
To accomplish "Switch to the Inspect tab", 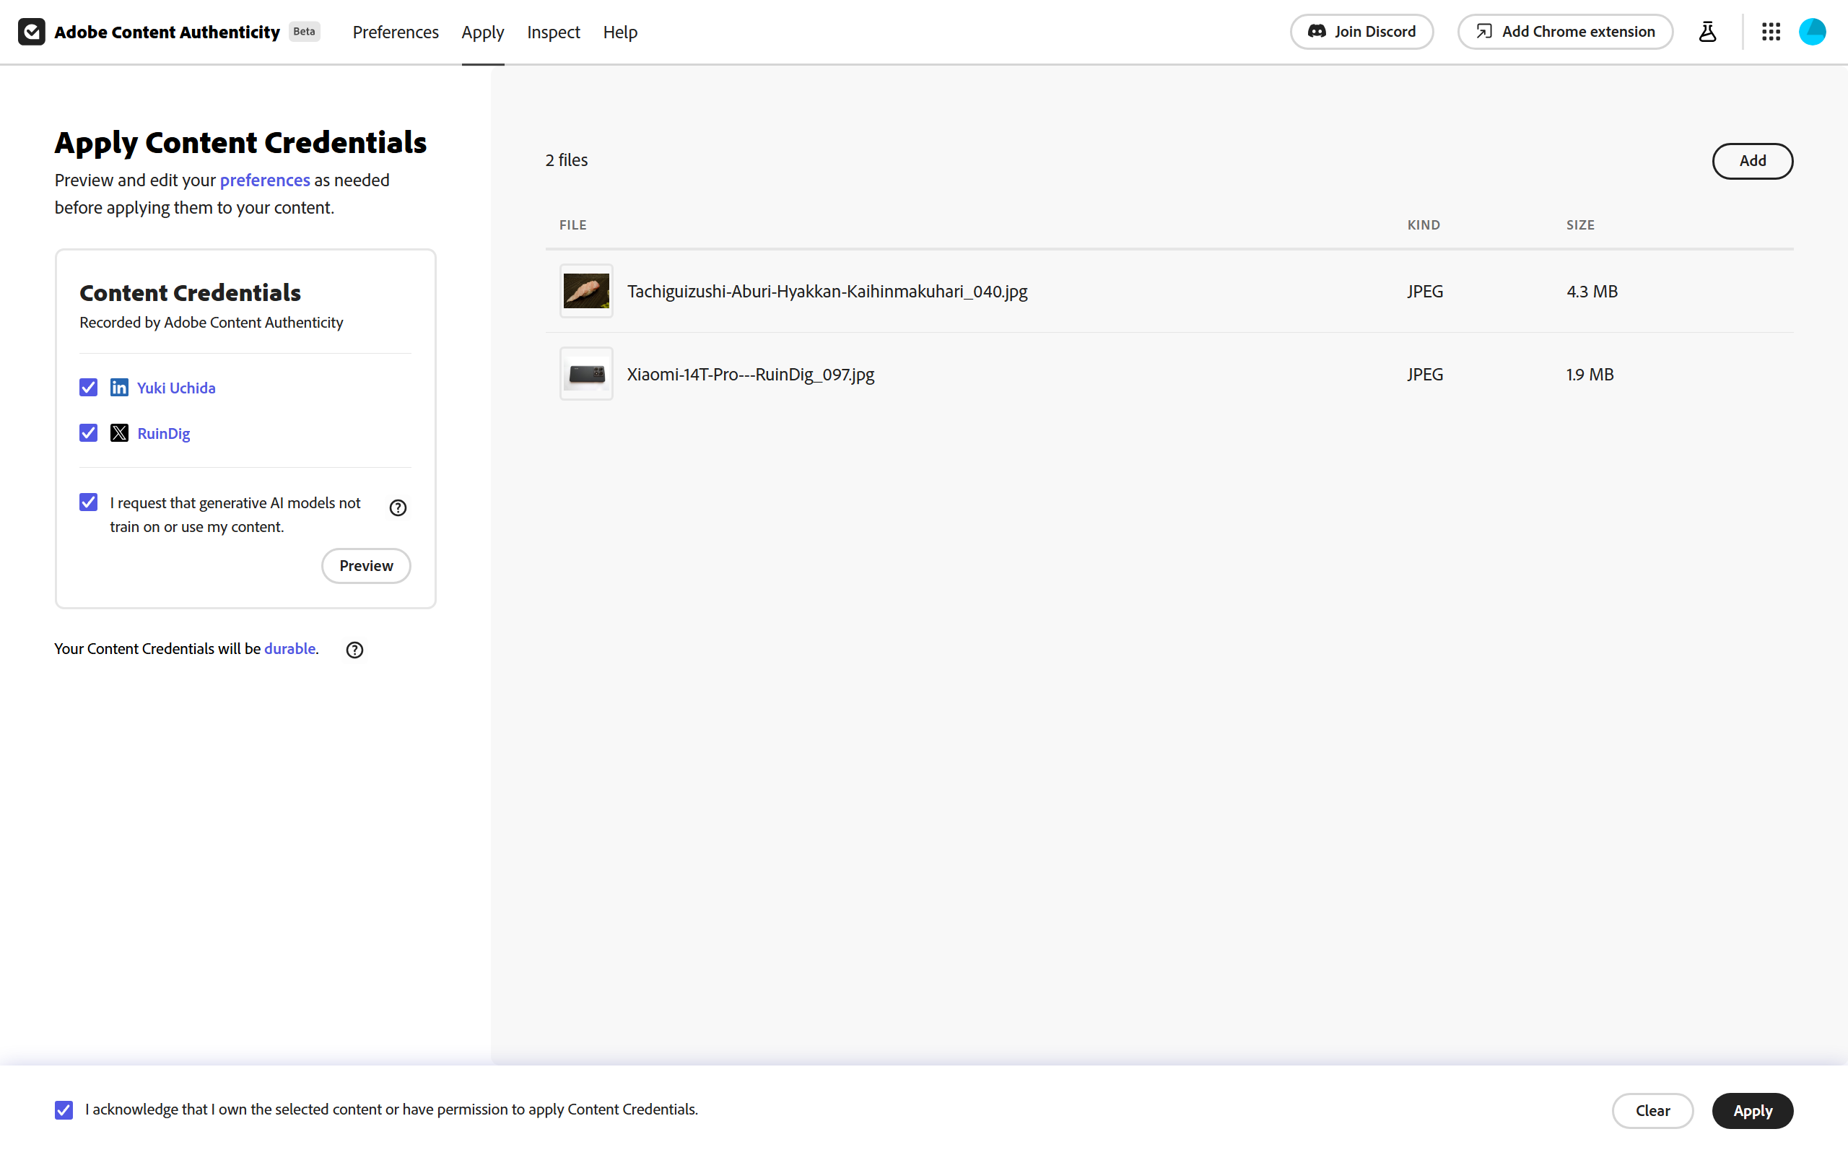I will (x=554, y=32).
